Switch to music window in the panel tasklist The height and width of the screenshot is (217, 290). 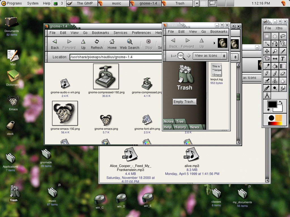tap(114, 3)
